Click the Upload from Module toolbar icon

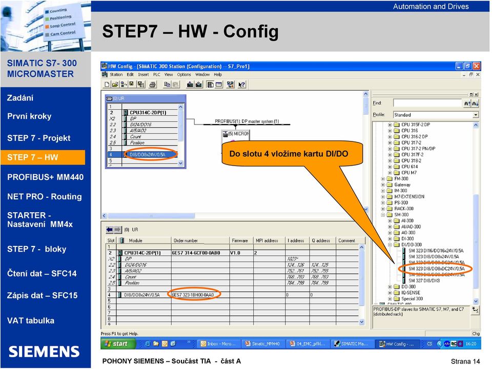(198, 85)
